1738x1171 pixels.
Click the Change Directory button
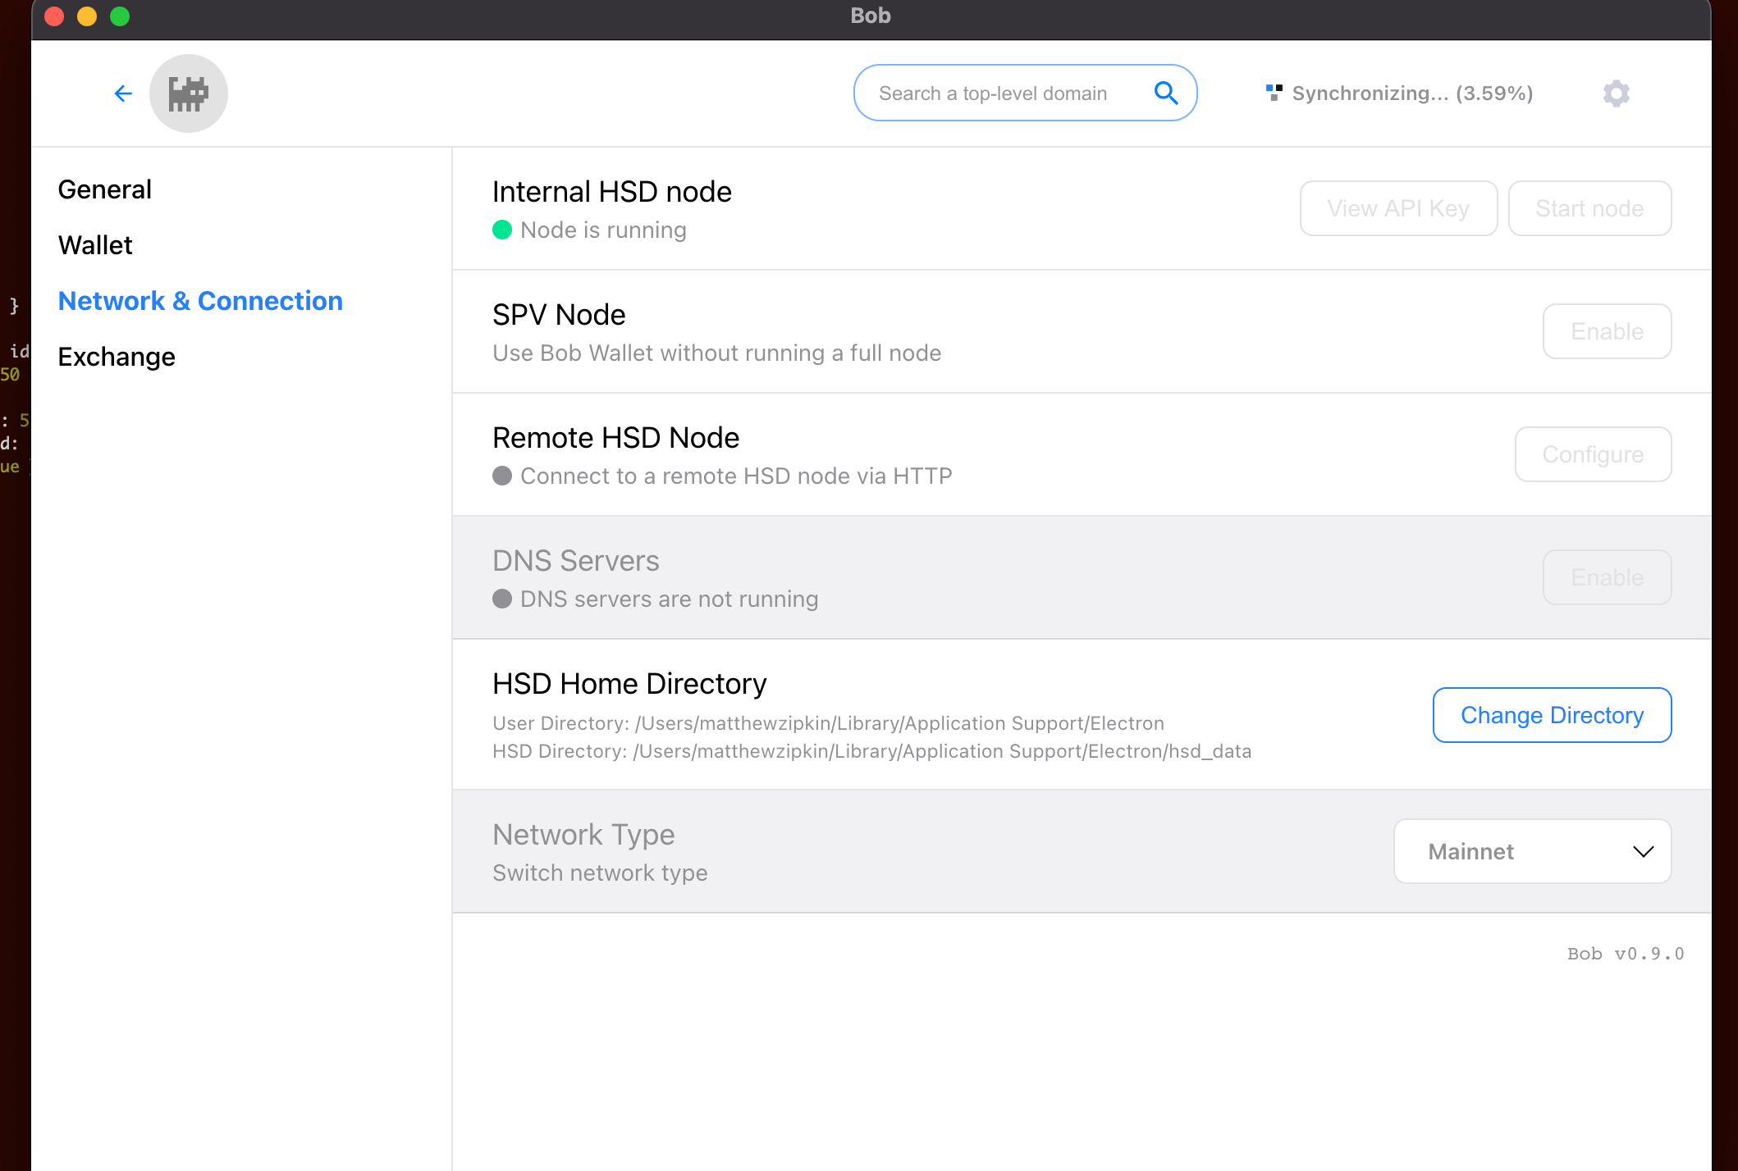[1552, 715]
